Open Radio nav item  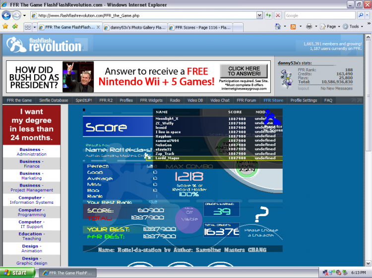(175, 100)
